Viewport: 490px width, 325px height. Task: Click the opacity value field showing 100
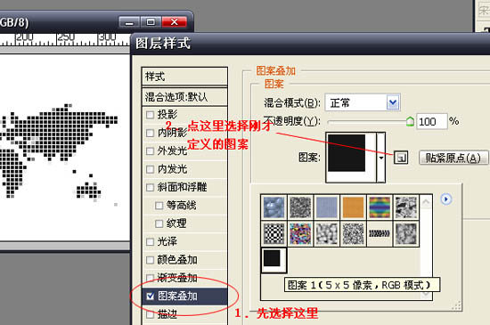click(431, 121)
